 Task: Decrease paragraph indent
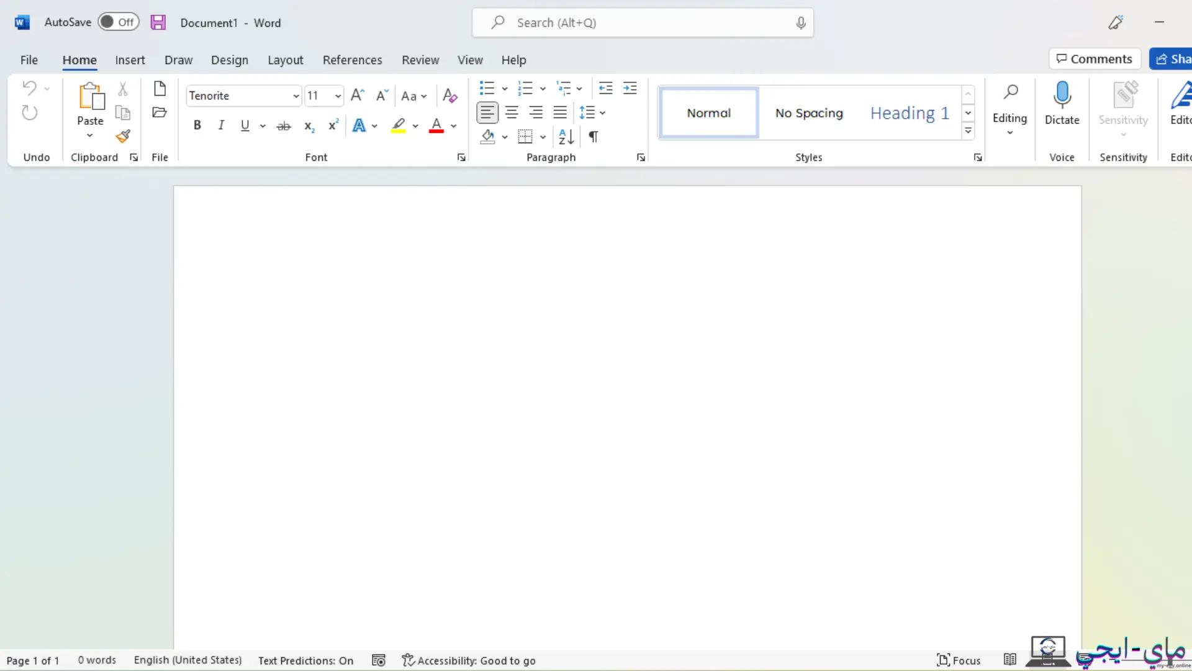point(605,88)
